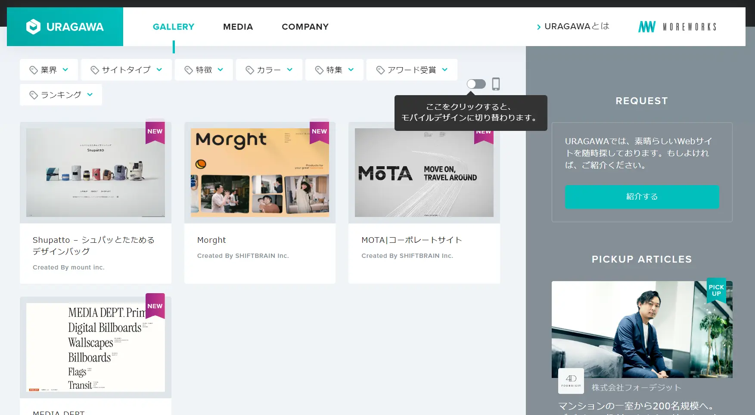
Task: Click the tag icon beside アワード受賞
Action: click(x=380, y=70)
